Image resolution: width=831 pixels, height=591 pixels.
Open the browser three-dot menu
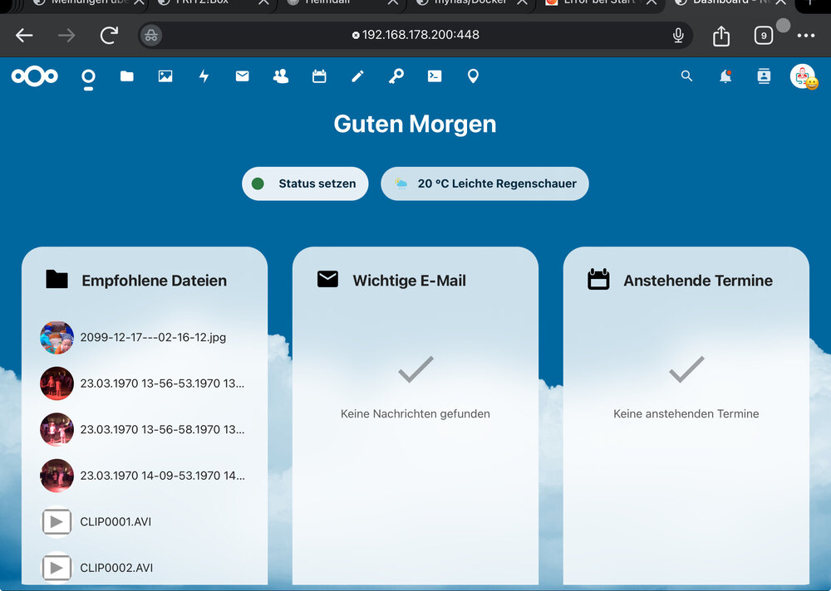(x=805, y=36)
